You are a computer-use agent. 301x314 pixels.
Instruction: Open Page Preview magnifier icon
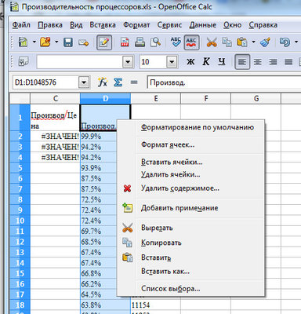coord(156,42)
